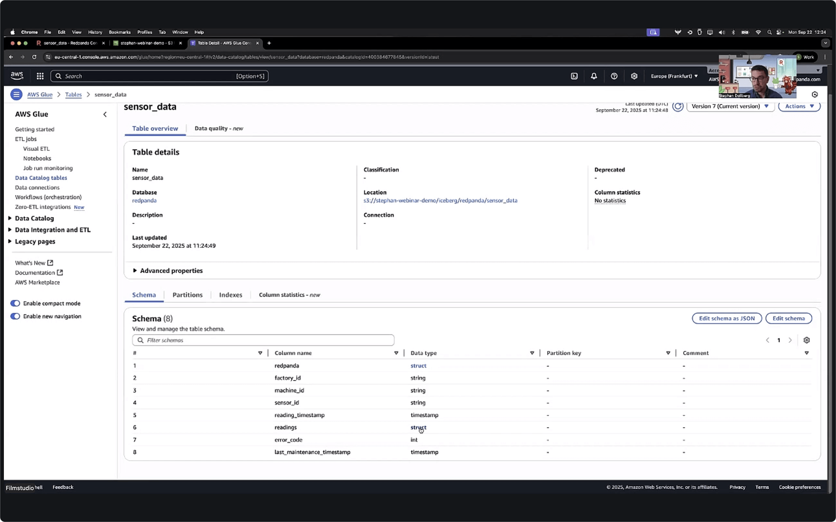Toggle Enable new navigation switch
Screen dimensions: 836x522
[x=15, y=316]
